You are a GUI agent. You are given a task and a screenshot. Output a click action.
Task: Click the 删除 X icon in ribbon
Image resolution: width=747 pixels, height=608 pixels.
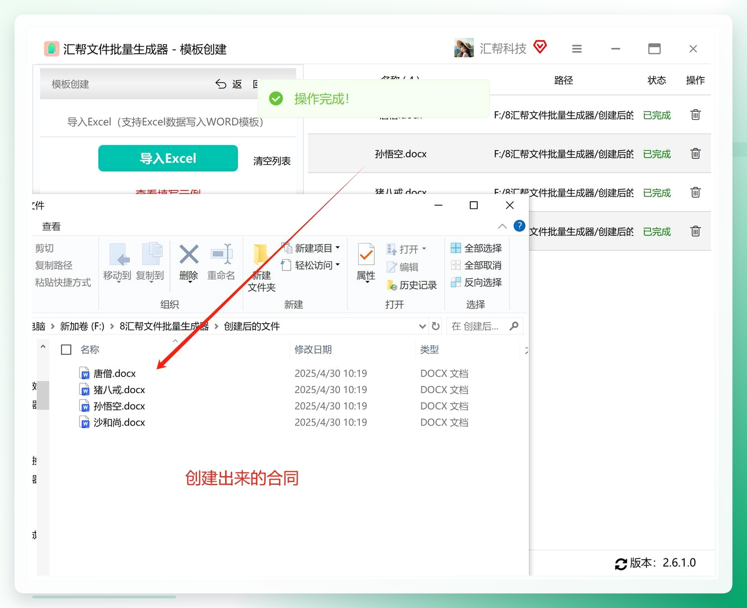click(x=189, y=255)
